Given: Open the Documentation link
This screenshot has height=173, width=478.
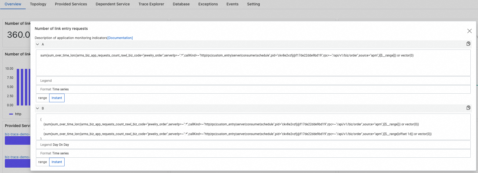Looking at the screenshot, I should coord(120,38).
